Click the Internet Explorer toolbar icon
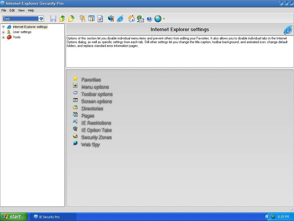 [120, 19]
